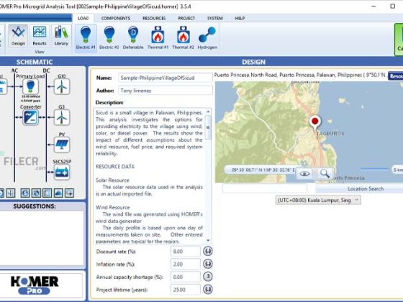This screenshot has width=403, height=302.
Task: Open the Library view
Action: click(61, 36)
